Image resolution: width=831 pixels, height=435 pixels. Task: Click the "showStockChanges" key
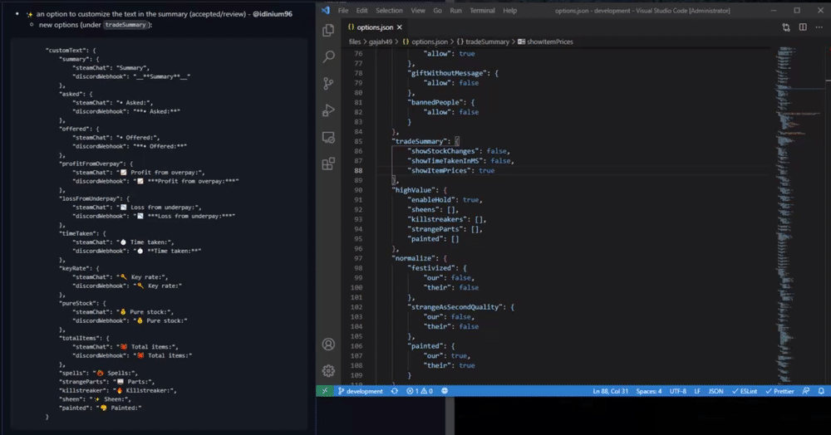443,151
